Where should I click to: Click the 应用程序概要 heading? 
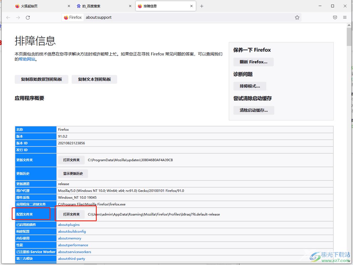(x=29, y=98)
